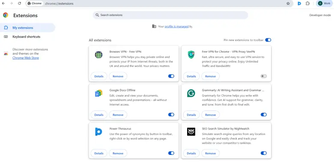Image resolution: width=334 pixels, height=166 pixels.
Task: Open the Power Thesaurus toolbar extension icon
Action: [299, 3]
